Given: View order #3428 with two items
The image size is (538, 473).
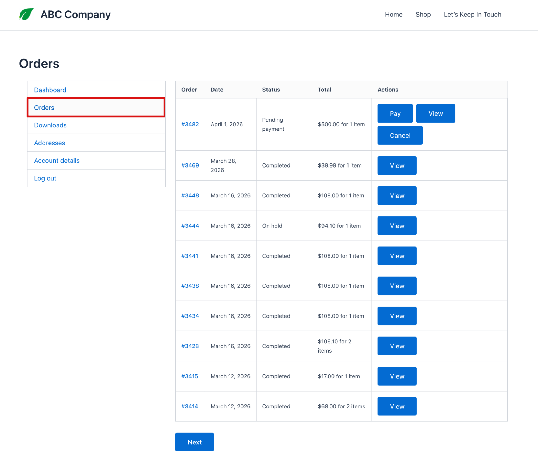Looking at the screenshot, I should pos(396,346).
